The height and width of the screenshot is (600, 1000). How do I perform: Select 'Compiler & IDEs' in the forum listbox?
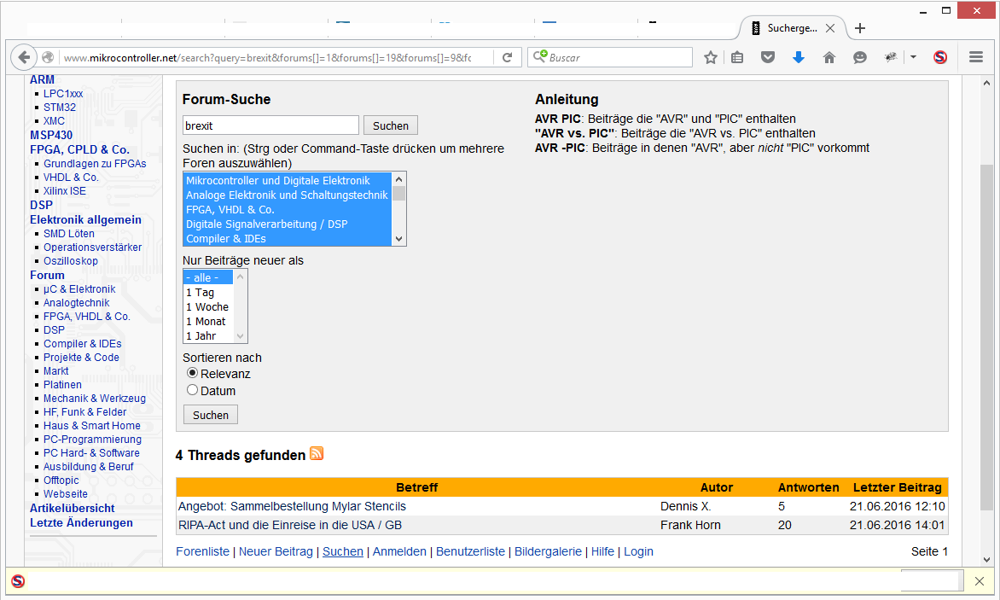coord(287,238)
